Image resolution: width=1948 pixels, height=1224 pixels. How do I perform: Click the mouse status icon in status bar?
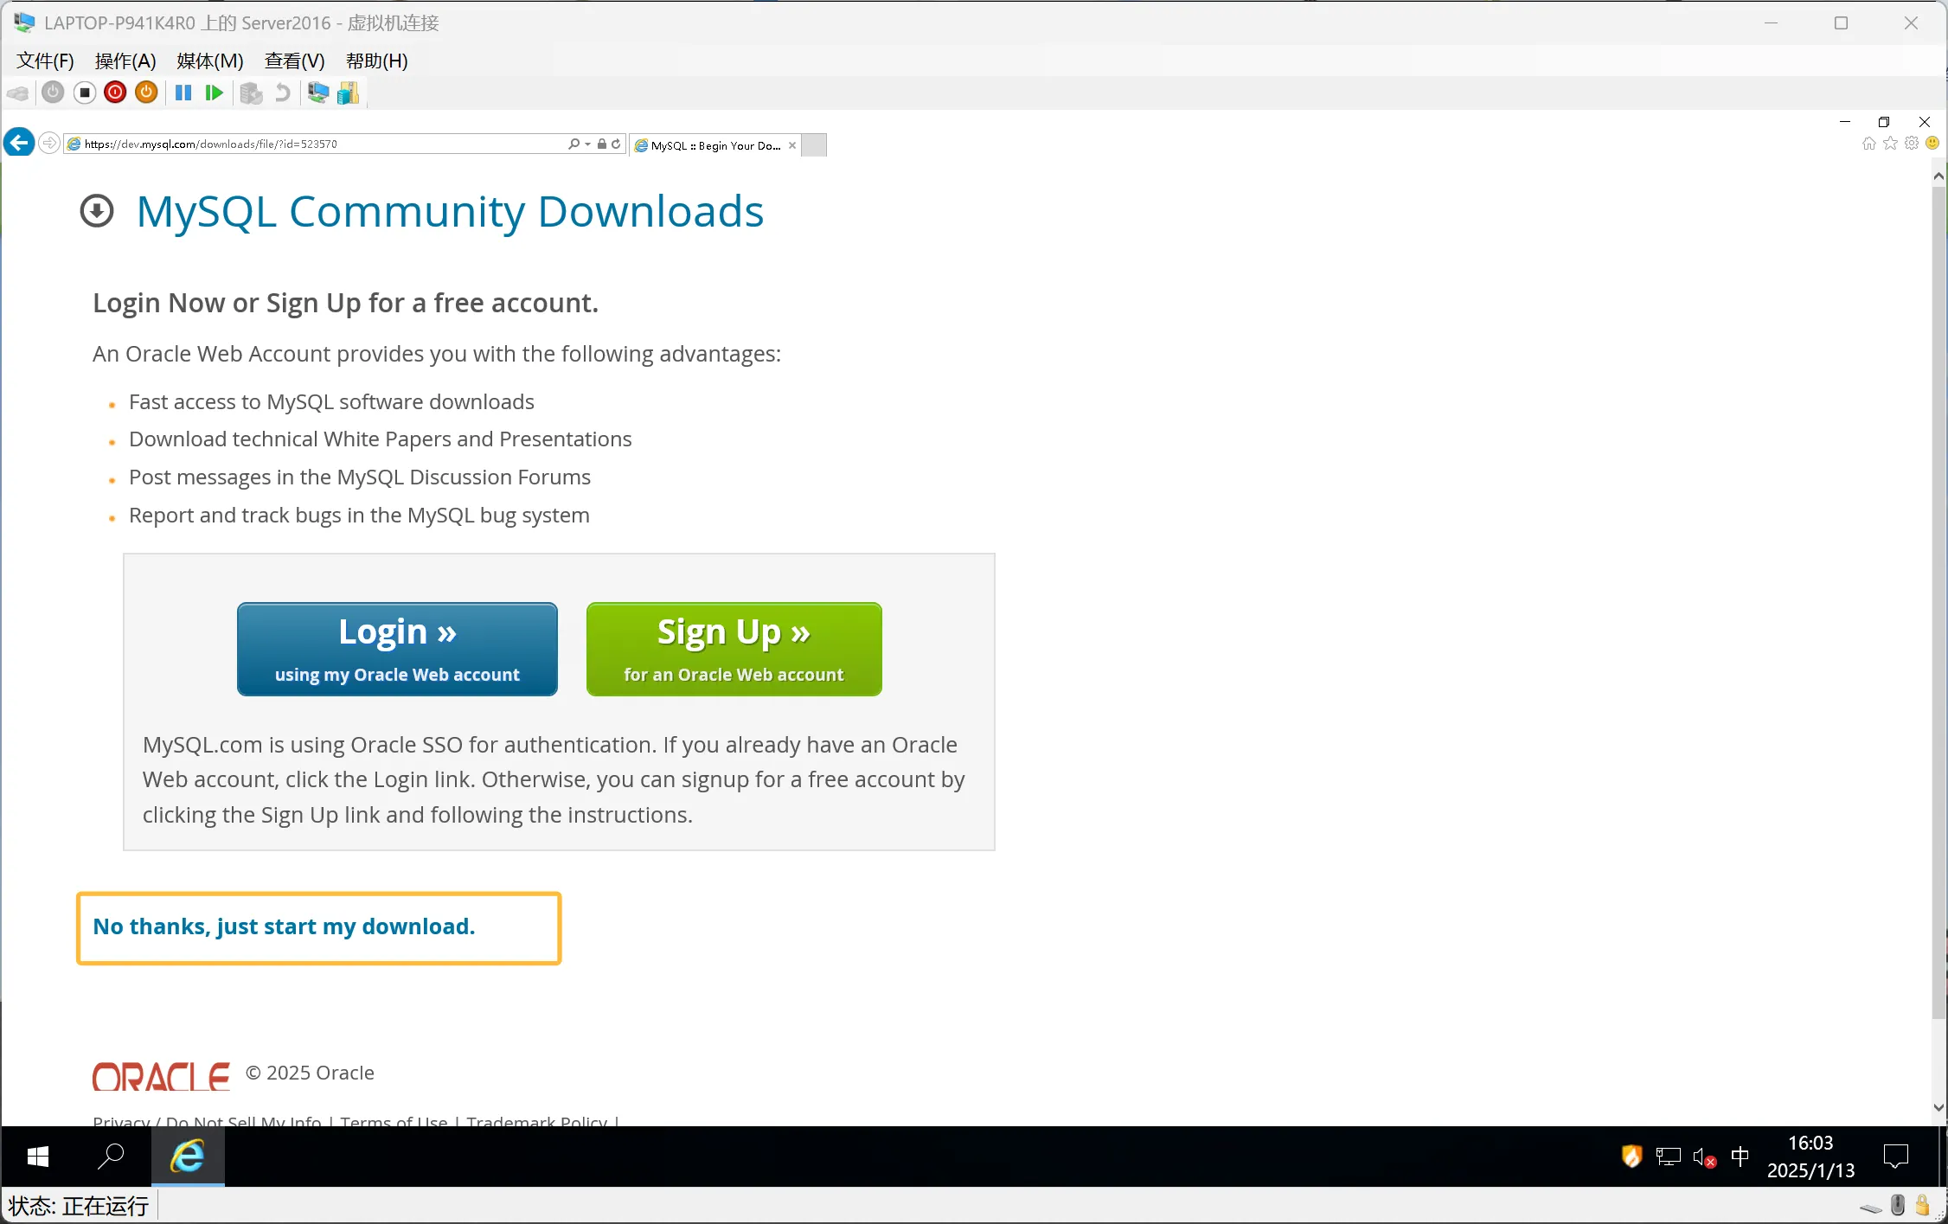(1898, 1206)
